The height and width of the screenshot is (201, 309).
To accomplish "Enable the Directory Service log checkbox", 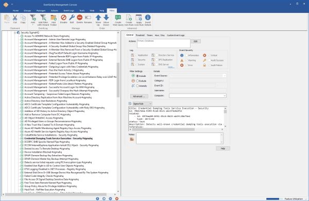I will [157, 55].
